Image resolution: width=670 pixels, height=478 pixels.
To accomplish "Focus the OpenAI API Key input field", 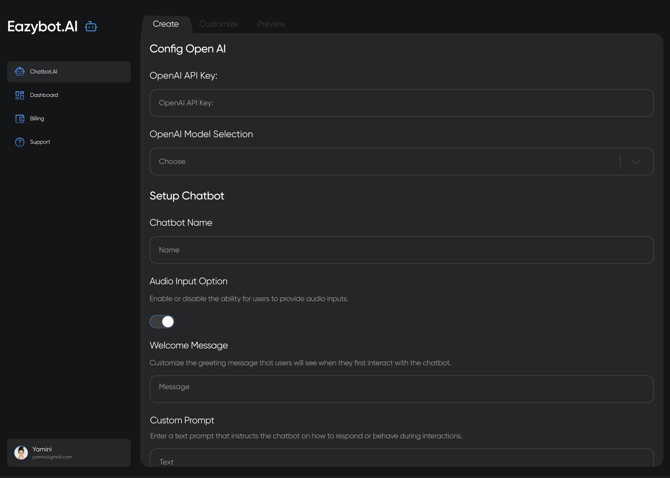I will [x=402, y=103].
